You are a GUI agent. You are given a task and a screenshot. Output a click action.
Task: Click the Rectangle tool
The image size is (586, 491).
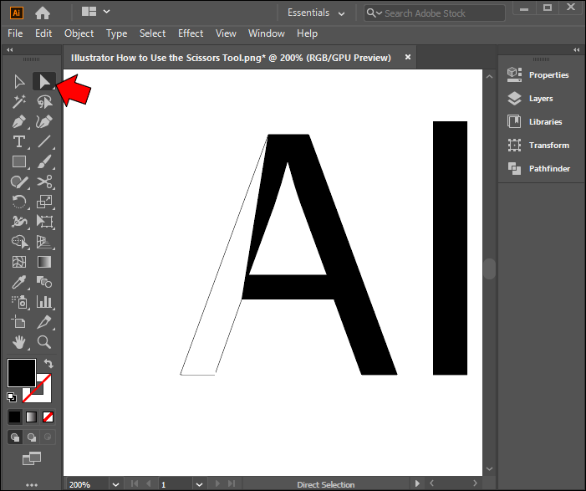[19, 161]
